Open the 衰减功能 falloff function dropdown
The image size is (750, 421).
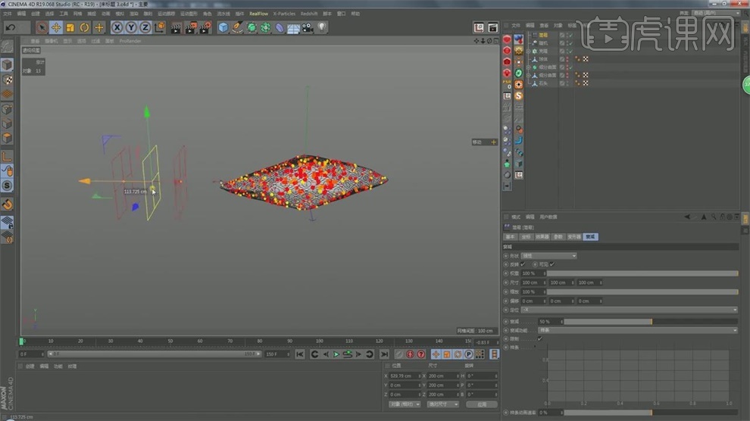tap(636, 330)
